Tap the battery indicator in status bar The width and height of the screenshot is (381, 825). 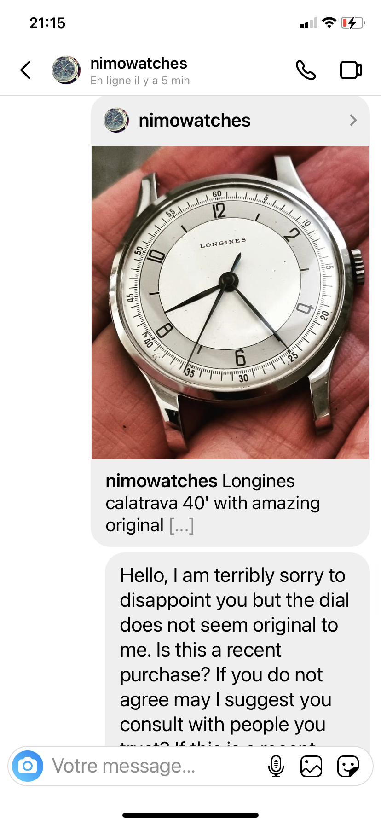[x=353, y=23]
